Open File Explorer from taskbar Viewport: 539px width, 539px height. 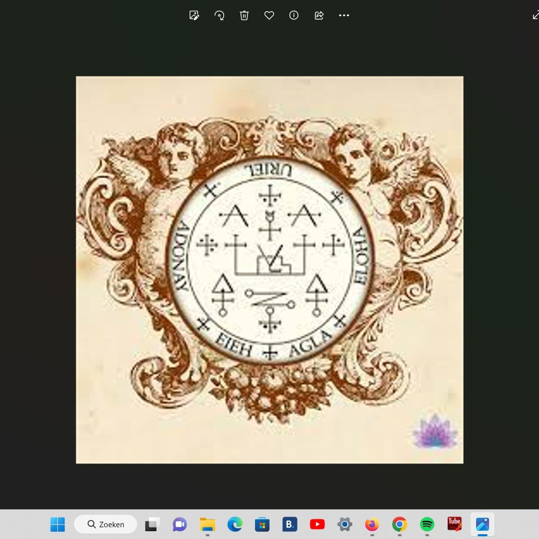[208, 524]
